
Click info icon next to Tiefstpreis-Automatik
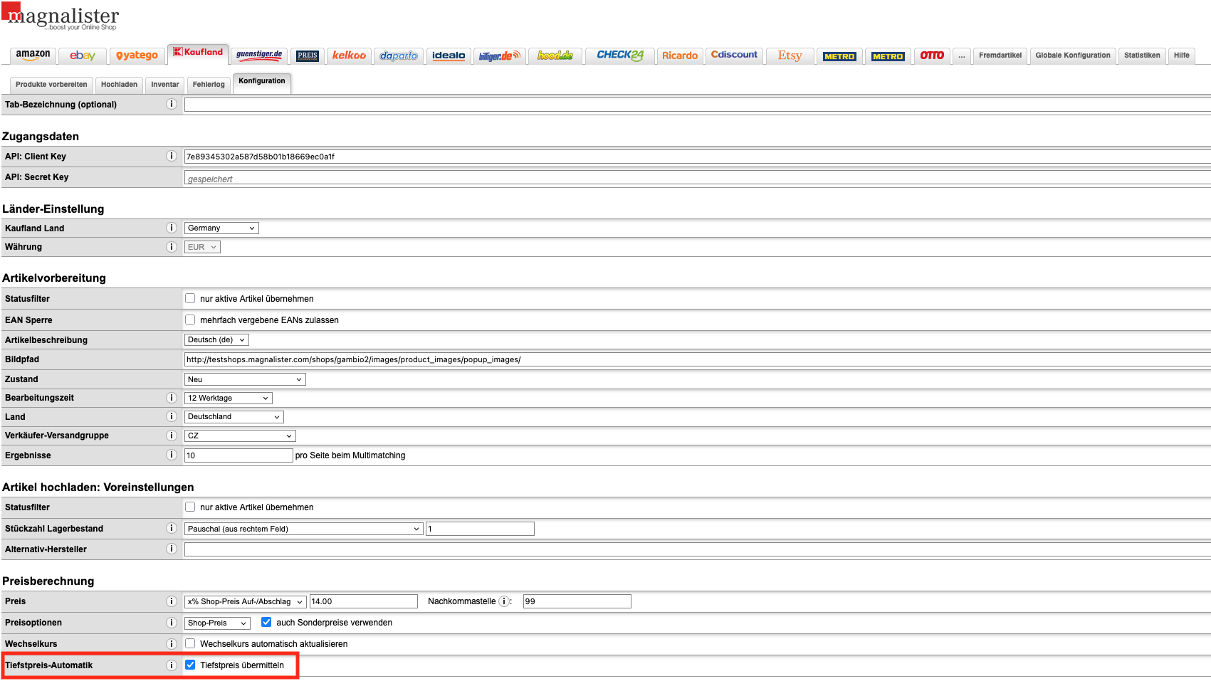[172, 665]
